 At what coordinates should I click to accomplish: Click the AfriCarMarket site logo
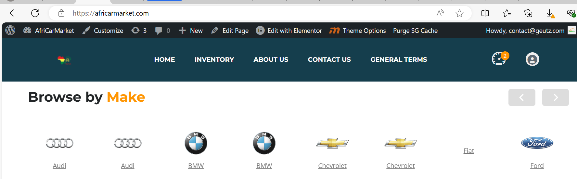point(64,60)
